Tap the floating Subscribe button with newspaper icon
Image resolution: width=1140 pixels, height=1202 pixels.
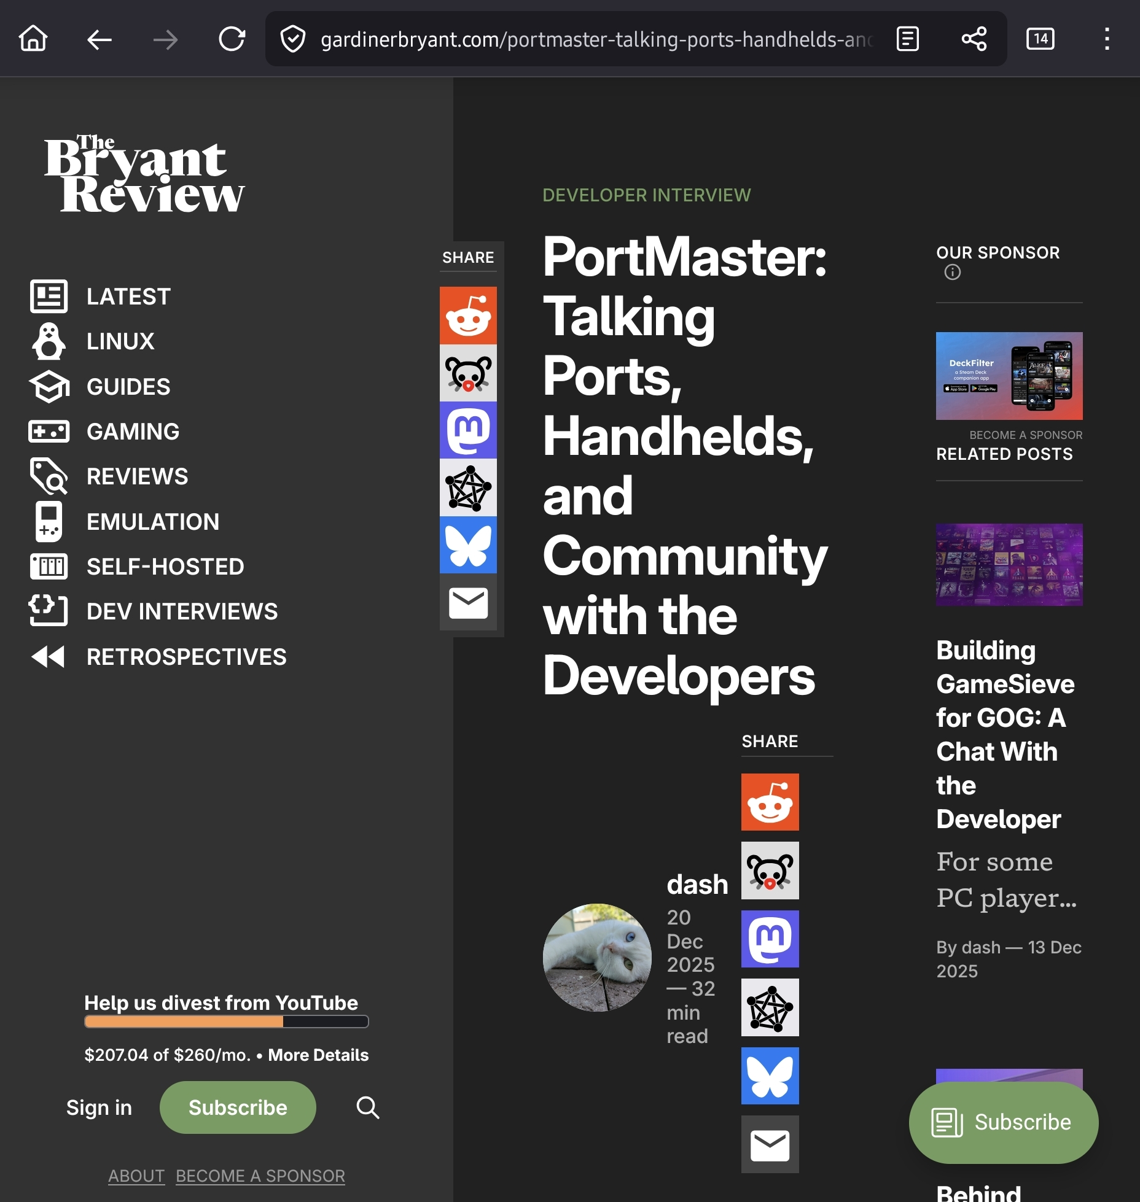tap(1004, 1122)
